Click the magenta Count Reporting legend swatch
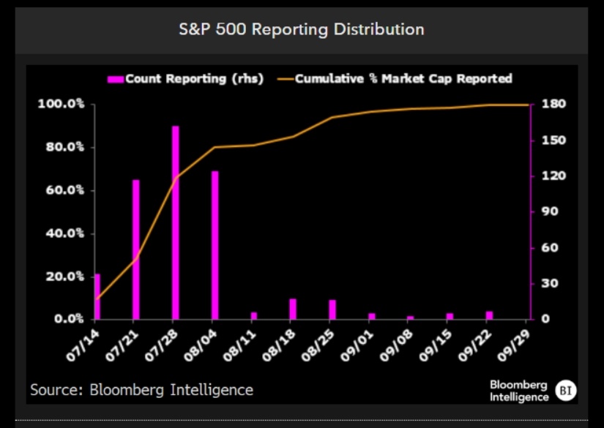 click(116, 79)
